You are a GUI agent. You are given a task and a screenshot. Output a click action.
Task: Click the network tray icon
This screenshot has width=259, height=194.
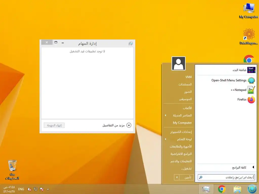[35, 189]
